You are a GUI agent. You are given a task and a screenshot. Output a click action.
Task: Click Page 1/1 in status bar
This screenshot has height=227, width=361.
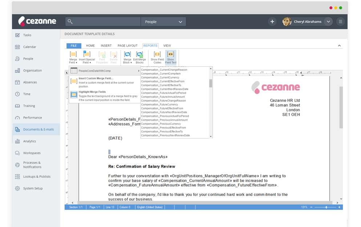coord(95,207)
